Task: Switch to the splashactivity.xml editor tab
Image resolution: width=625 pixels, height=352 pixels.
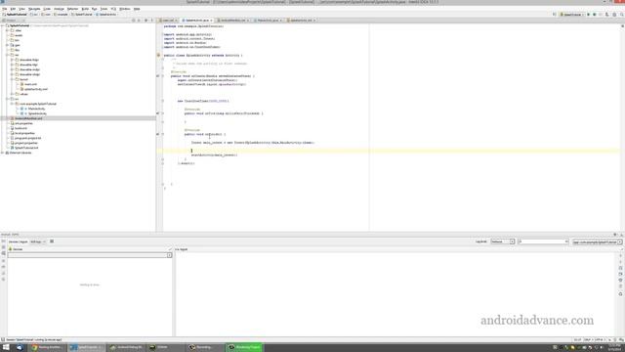Action: (x=302, y=20)
